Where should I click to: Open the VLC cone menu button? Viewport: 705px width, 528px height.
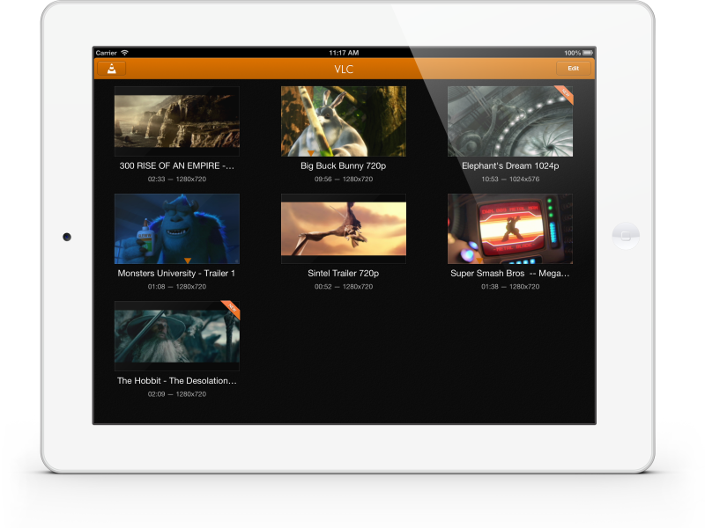112,69
